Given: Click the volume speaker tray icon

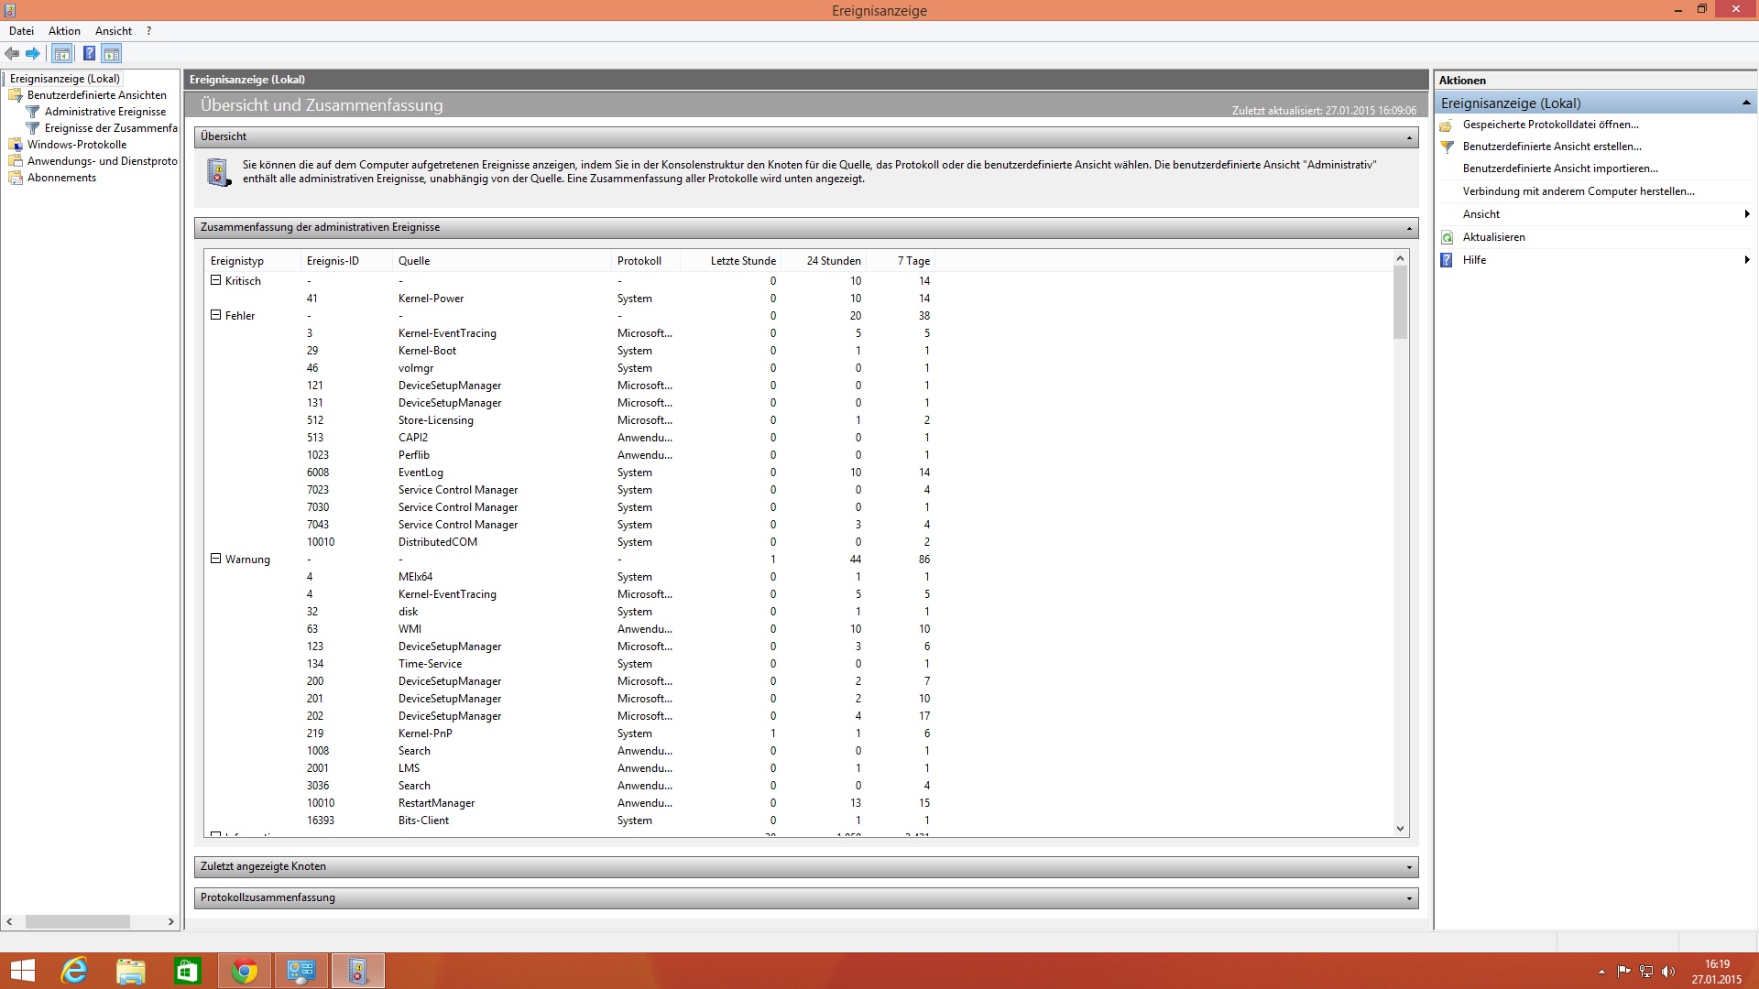Looking at the screenshot, I should click(x=1668, y=972).
